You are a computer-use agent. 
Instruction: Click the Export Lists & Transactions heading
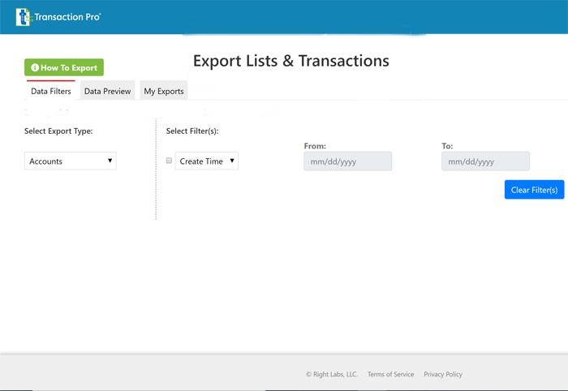tap(290, 61)
